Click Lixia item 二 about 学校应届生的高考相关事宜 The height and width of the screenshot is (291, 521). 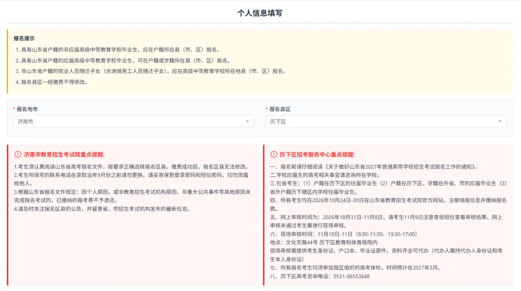pos(325,175)
